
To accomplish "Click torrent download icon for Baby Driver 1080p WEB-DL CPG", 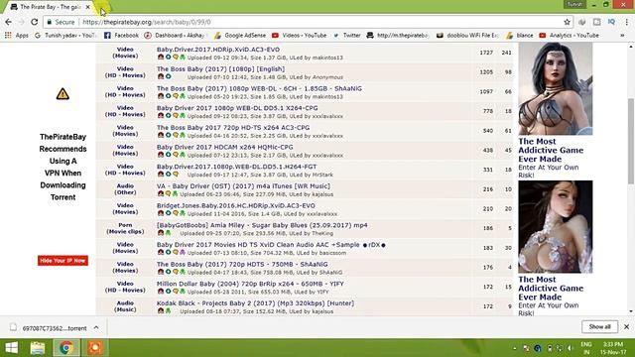I will (168, 116).
